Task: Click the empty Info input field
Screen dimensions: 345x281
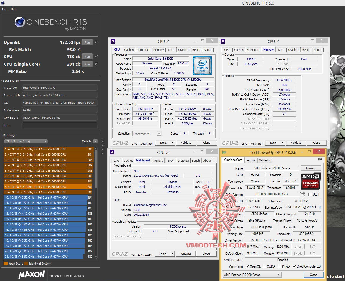Action: tap(60, 125)
